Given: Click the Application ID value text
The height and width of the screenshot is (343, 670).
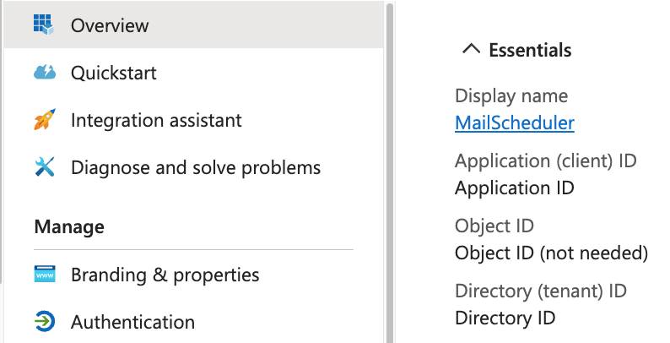Looking at the screenshot, I should 514,188.
